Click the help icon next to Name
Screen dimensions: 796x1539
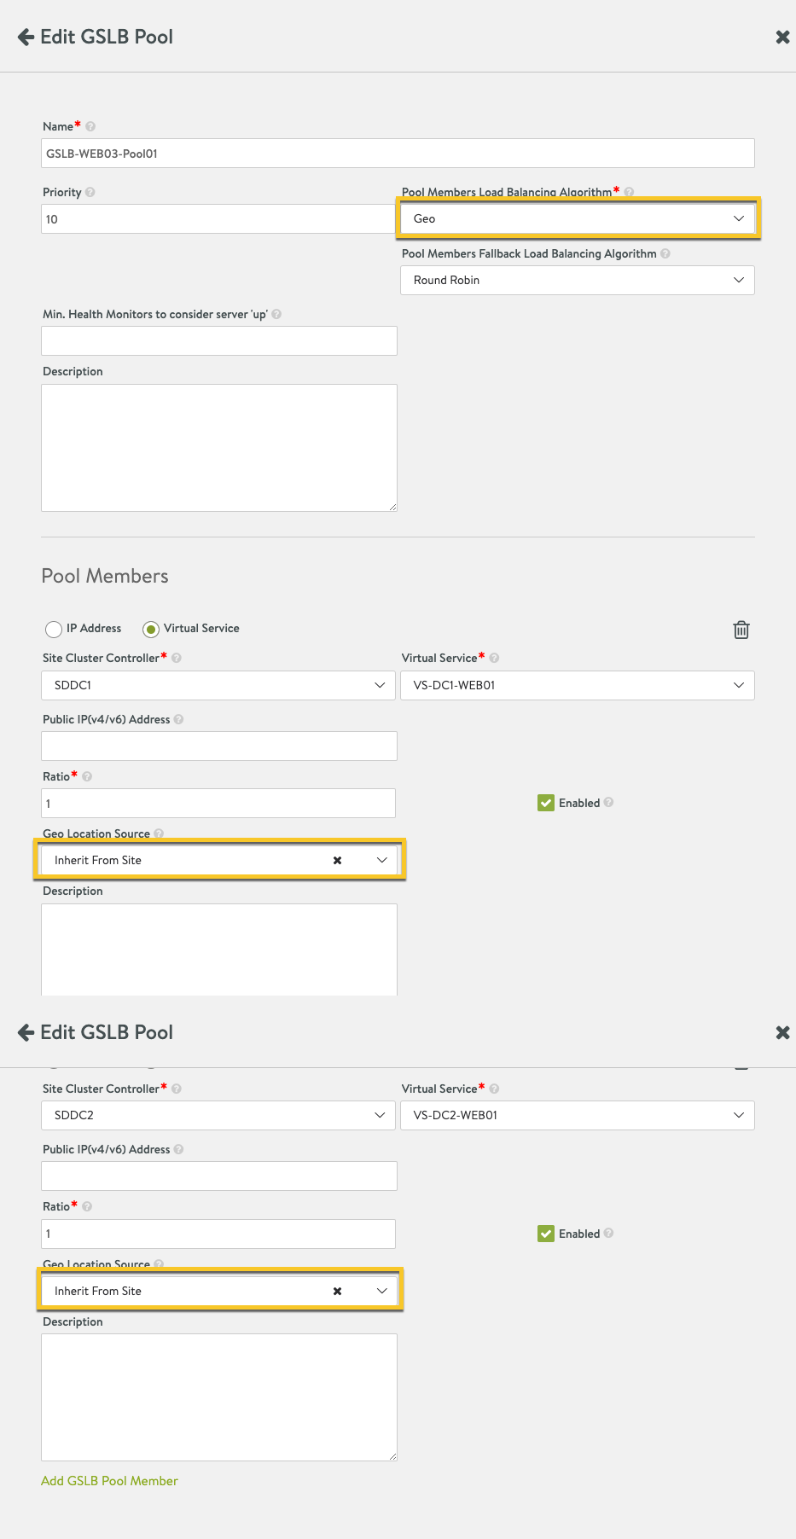tap(90, 126)
